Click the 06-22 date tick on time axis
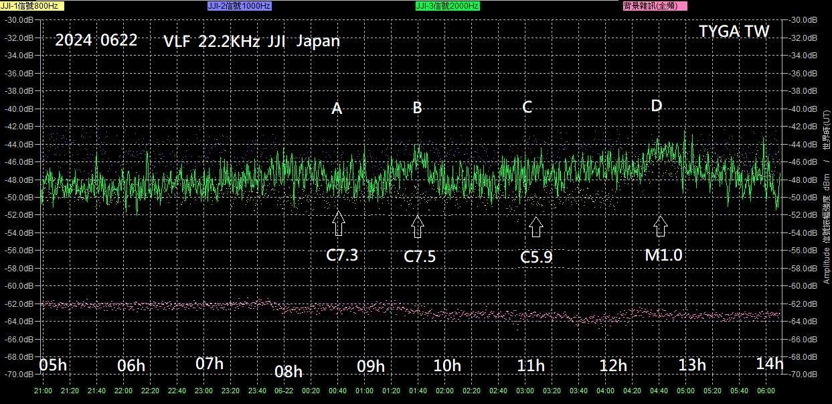Screen dimensions: 832x404 click(x=284, y=391)
